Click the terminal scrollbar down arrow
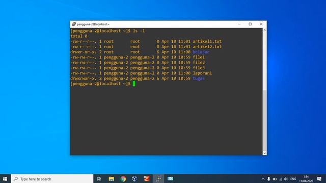This screenshot has width=326, height=183. pyautogui.click(x=264, y=153)
